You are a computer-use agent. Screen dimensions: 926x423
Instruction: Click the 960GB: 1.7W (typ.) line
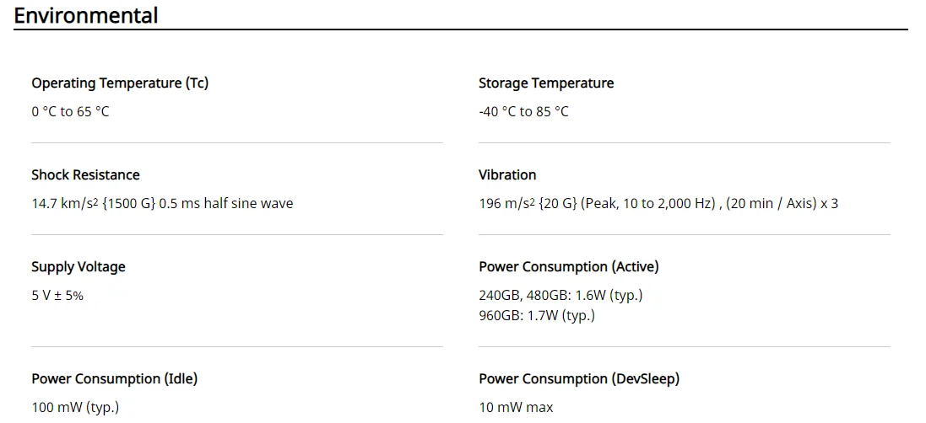[x=537, y=315]
